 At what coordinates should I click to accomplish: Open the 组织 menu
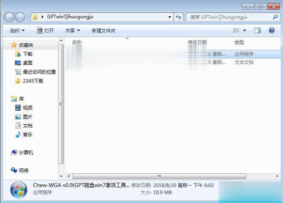(x=17, y=30)
